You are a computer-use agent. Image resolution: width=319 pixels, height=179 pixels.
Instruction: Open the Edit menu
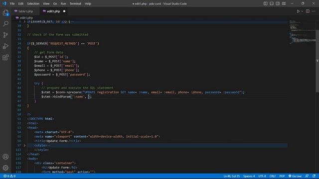pyautogui.click(x=21, y=3)
